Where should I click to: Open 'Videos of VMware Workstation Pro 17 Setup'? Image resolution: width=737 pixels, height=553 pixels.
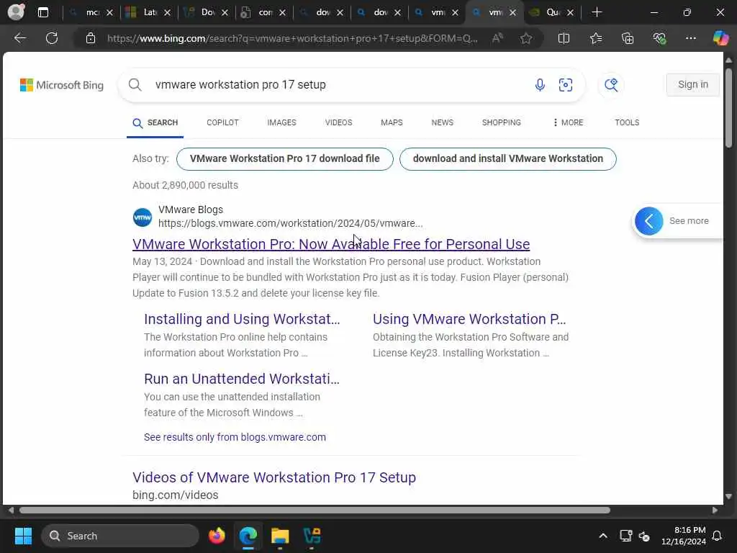[x=274, y=477]
